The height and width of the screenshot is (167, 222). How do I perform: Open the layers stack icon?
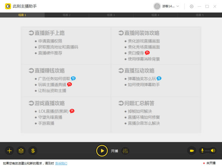[21, 151]
